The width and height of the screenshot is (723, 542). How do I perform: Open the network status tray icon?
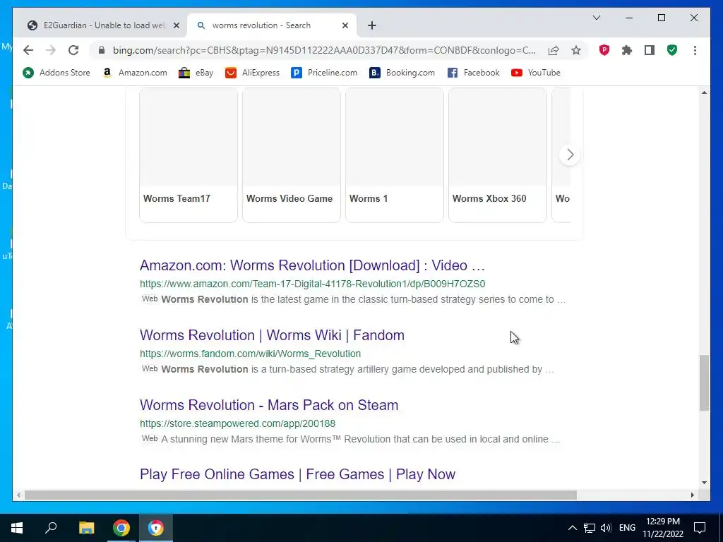[590, 528]
